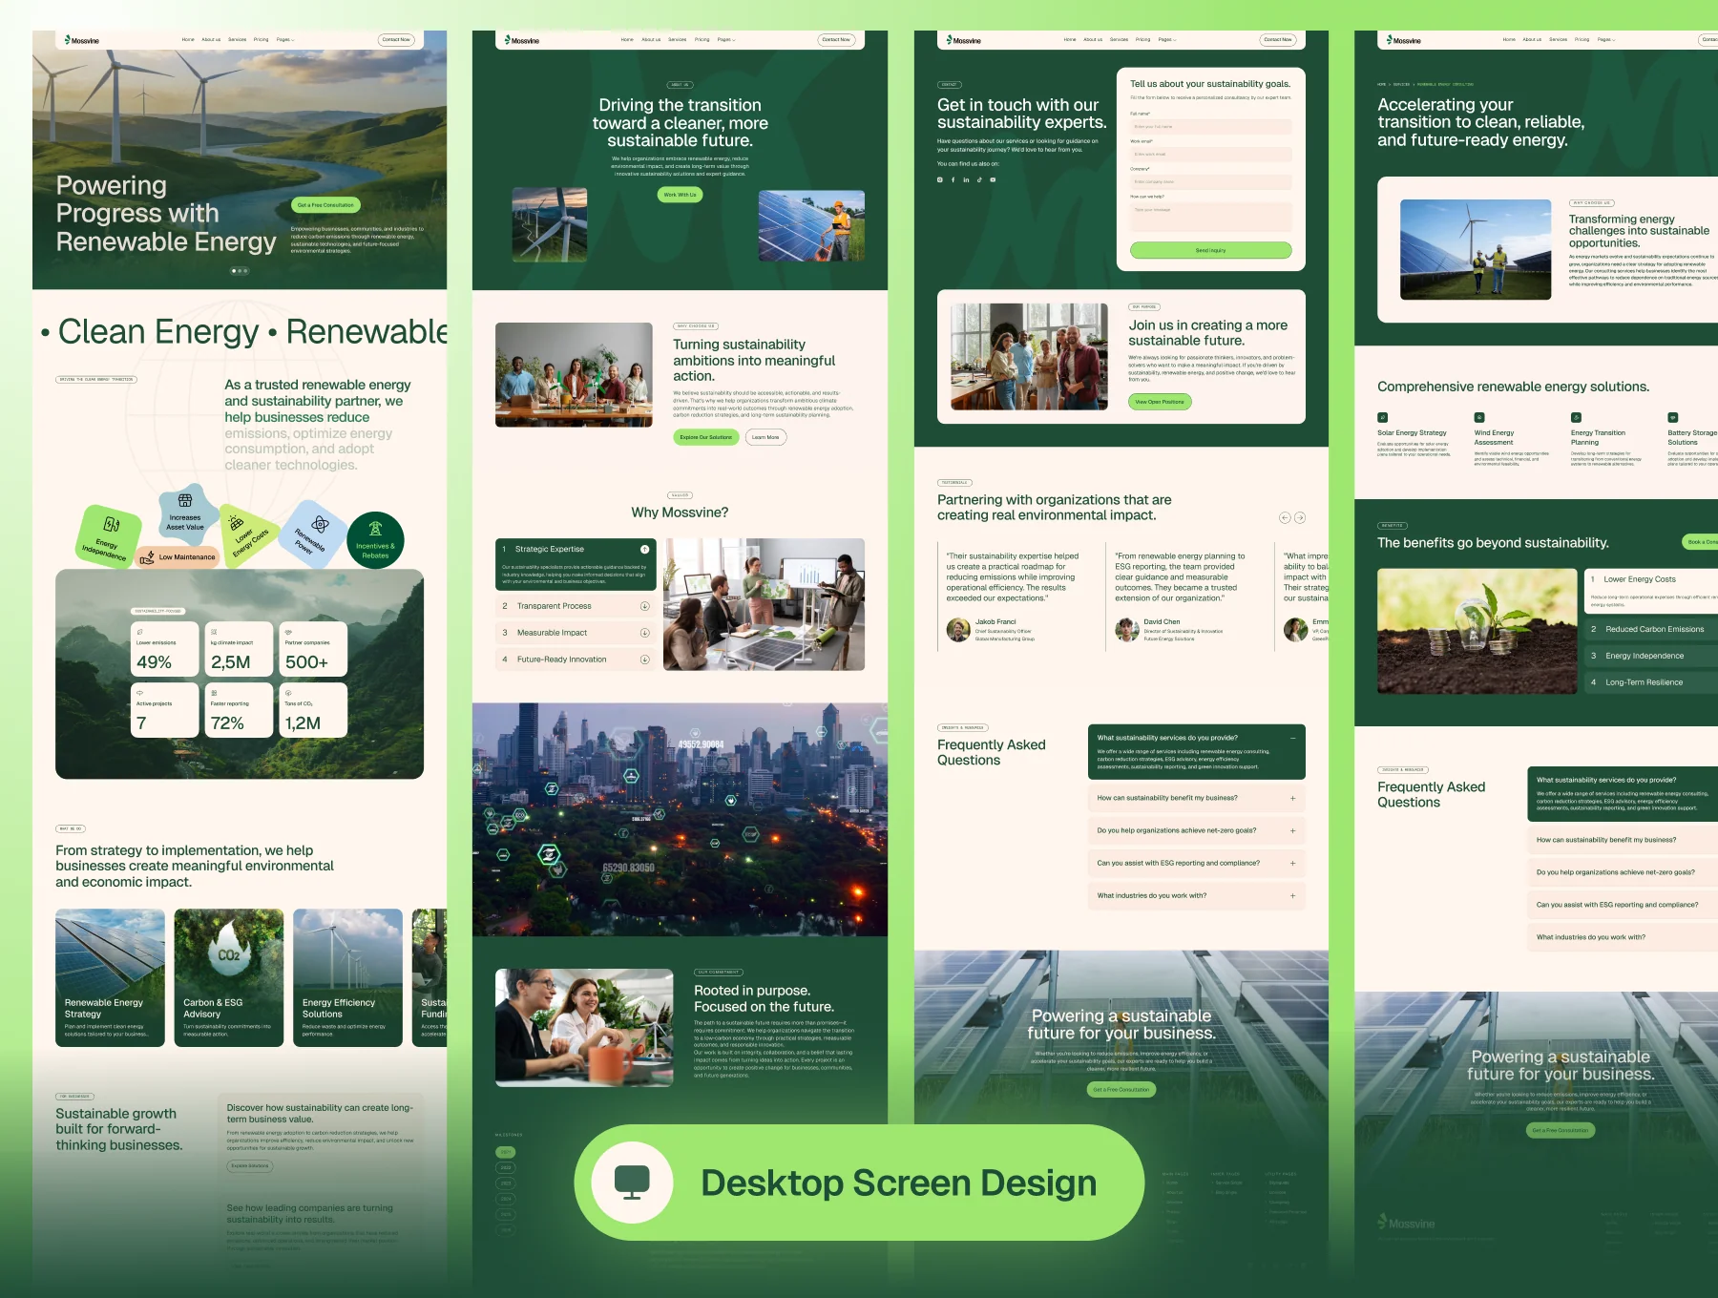Viewport: 1718px width, 1298px height.
Task: Focus the Company input field
Action: click(x=1211, y=182)
